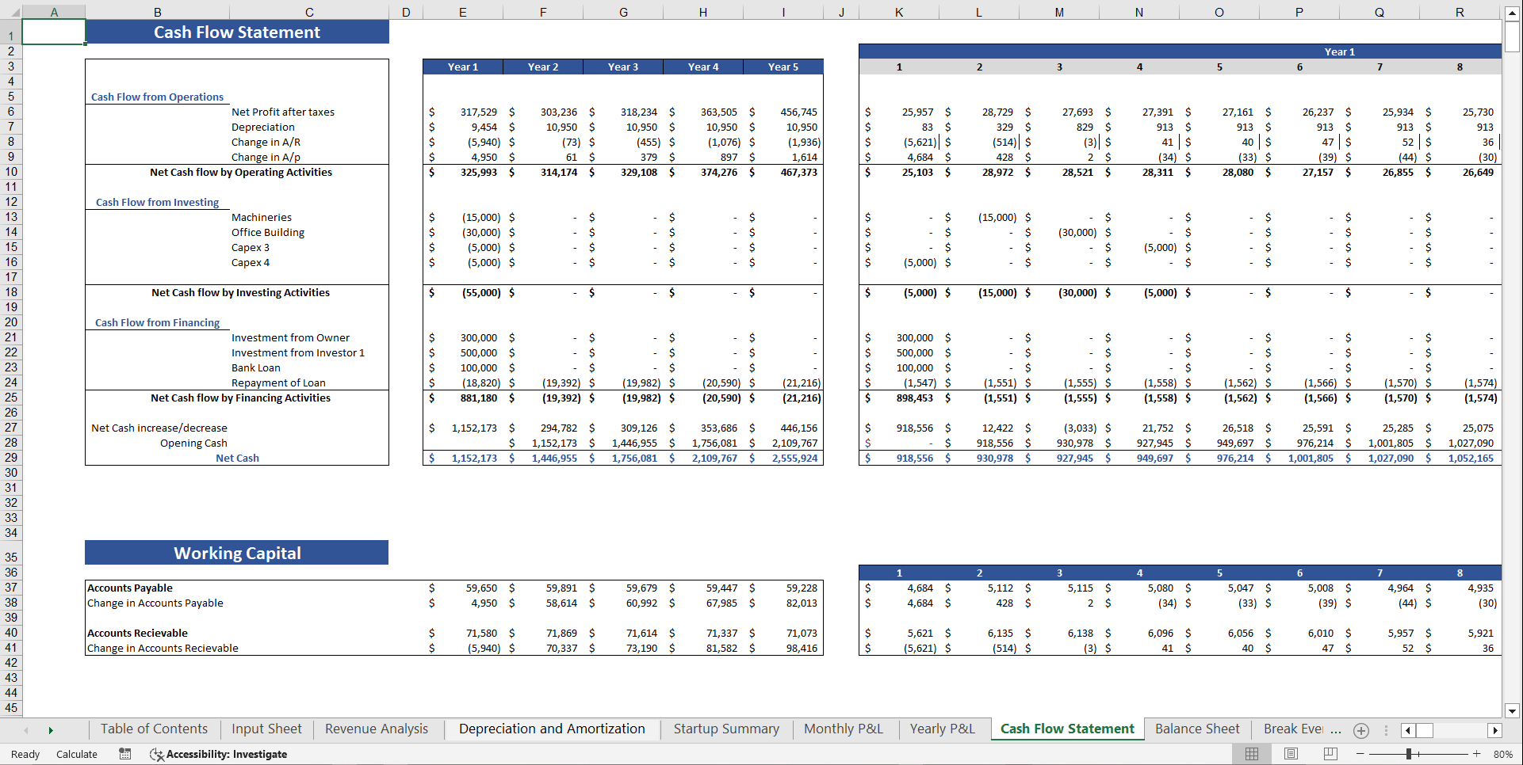This screenshot has width=1523, height=765.
Task: Click the right sheet navigation arrow
Action: pyautogui.click(x=50, y=729)
